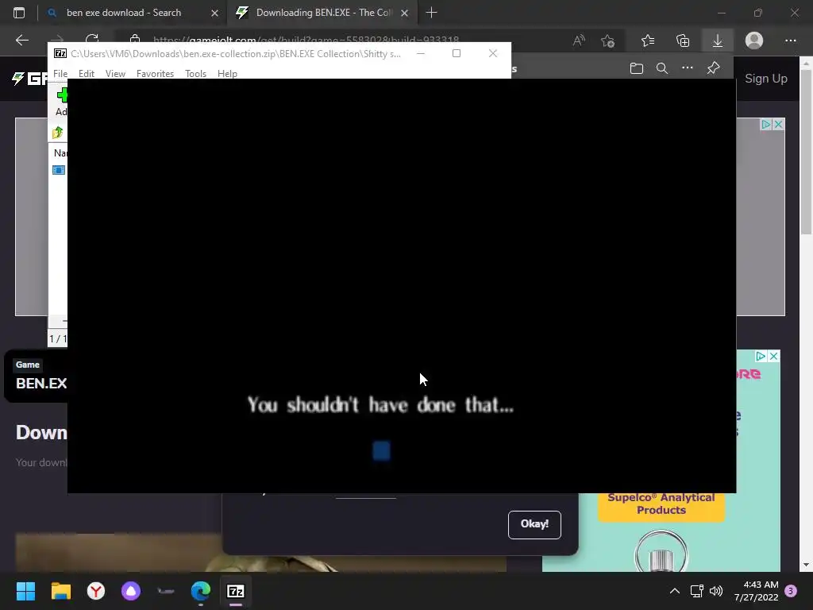Open Edge Collections
813x610 pixels.
pyautogui.click(x=683, y=41)
